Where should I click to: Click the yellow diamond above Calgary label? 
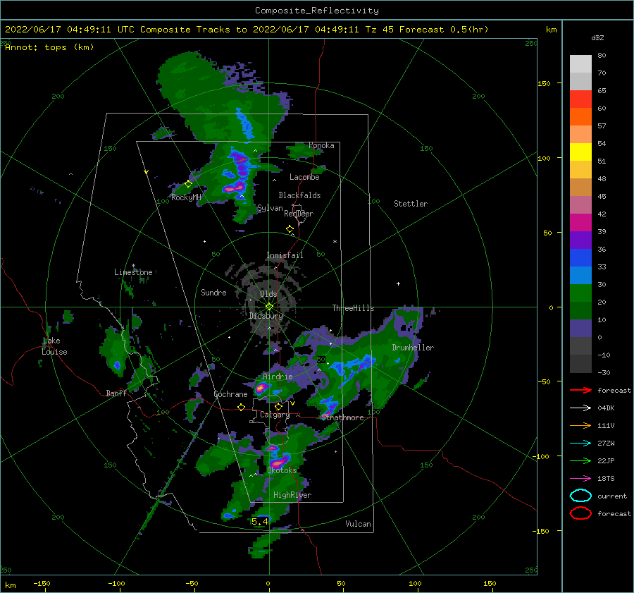pos(278,406)
